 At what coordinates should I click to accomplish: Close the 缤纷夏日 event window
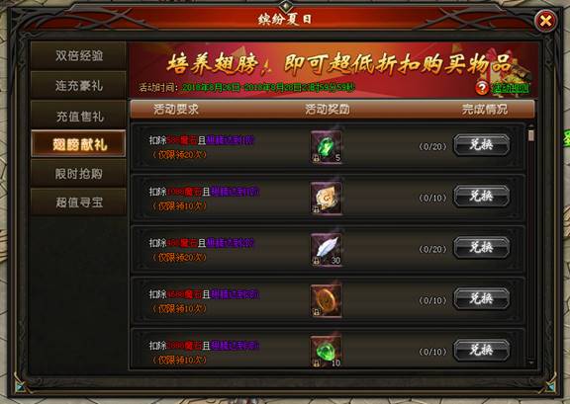coord(545,21)
